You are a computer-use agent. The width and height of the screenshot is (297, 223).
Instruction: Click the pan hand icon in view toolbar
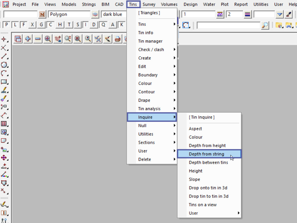point(58,39)
